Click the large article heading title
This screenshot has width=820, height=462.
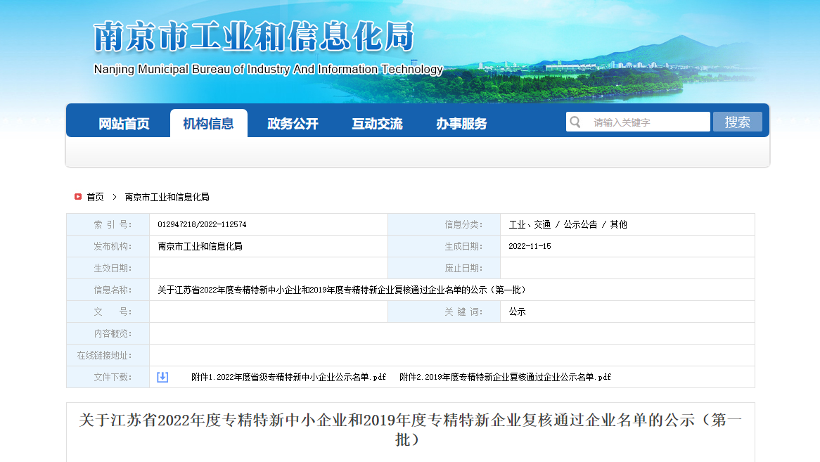[x=410, y=430]
